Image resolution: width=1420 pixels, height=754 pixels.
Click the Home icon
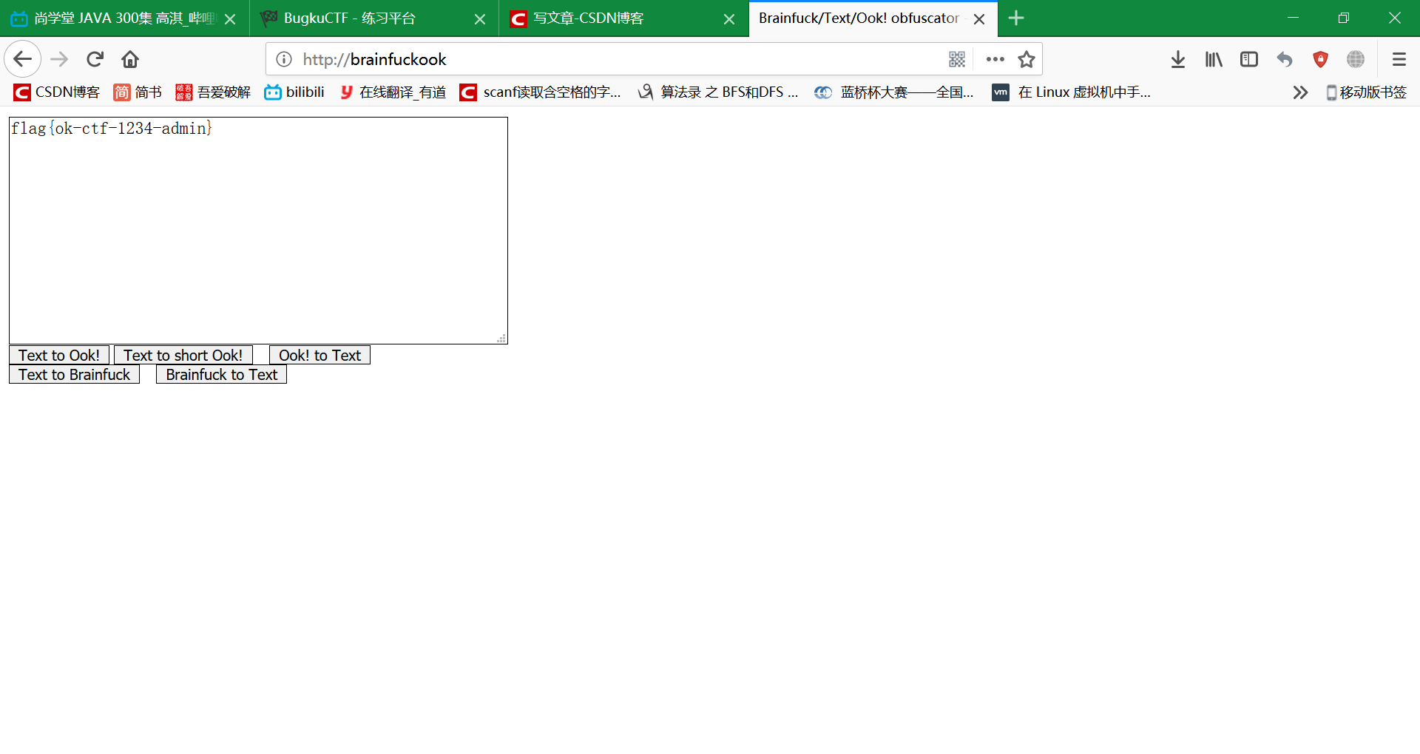130,59
